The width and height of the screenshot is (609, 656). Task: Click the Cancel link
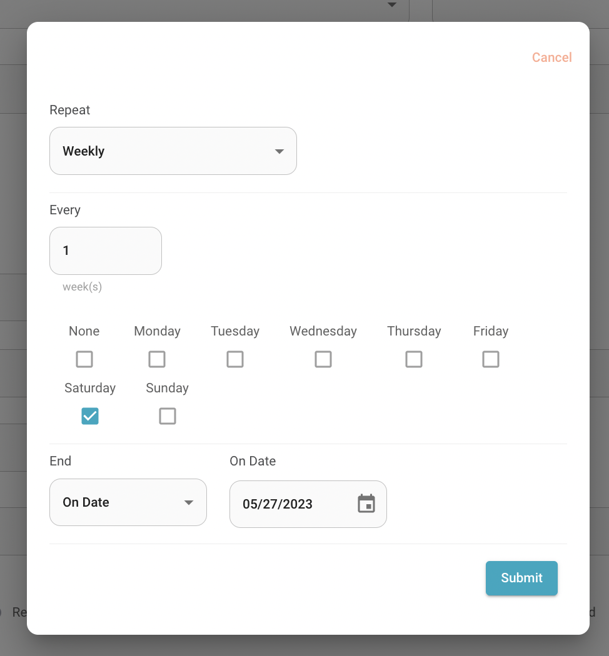coord(551,57)
